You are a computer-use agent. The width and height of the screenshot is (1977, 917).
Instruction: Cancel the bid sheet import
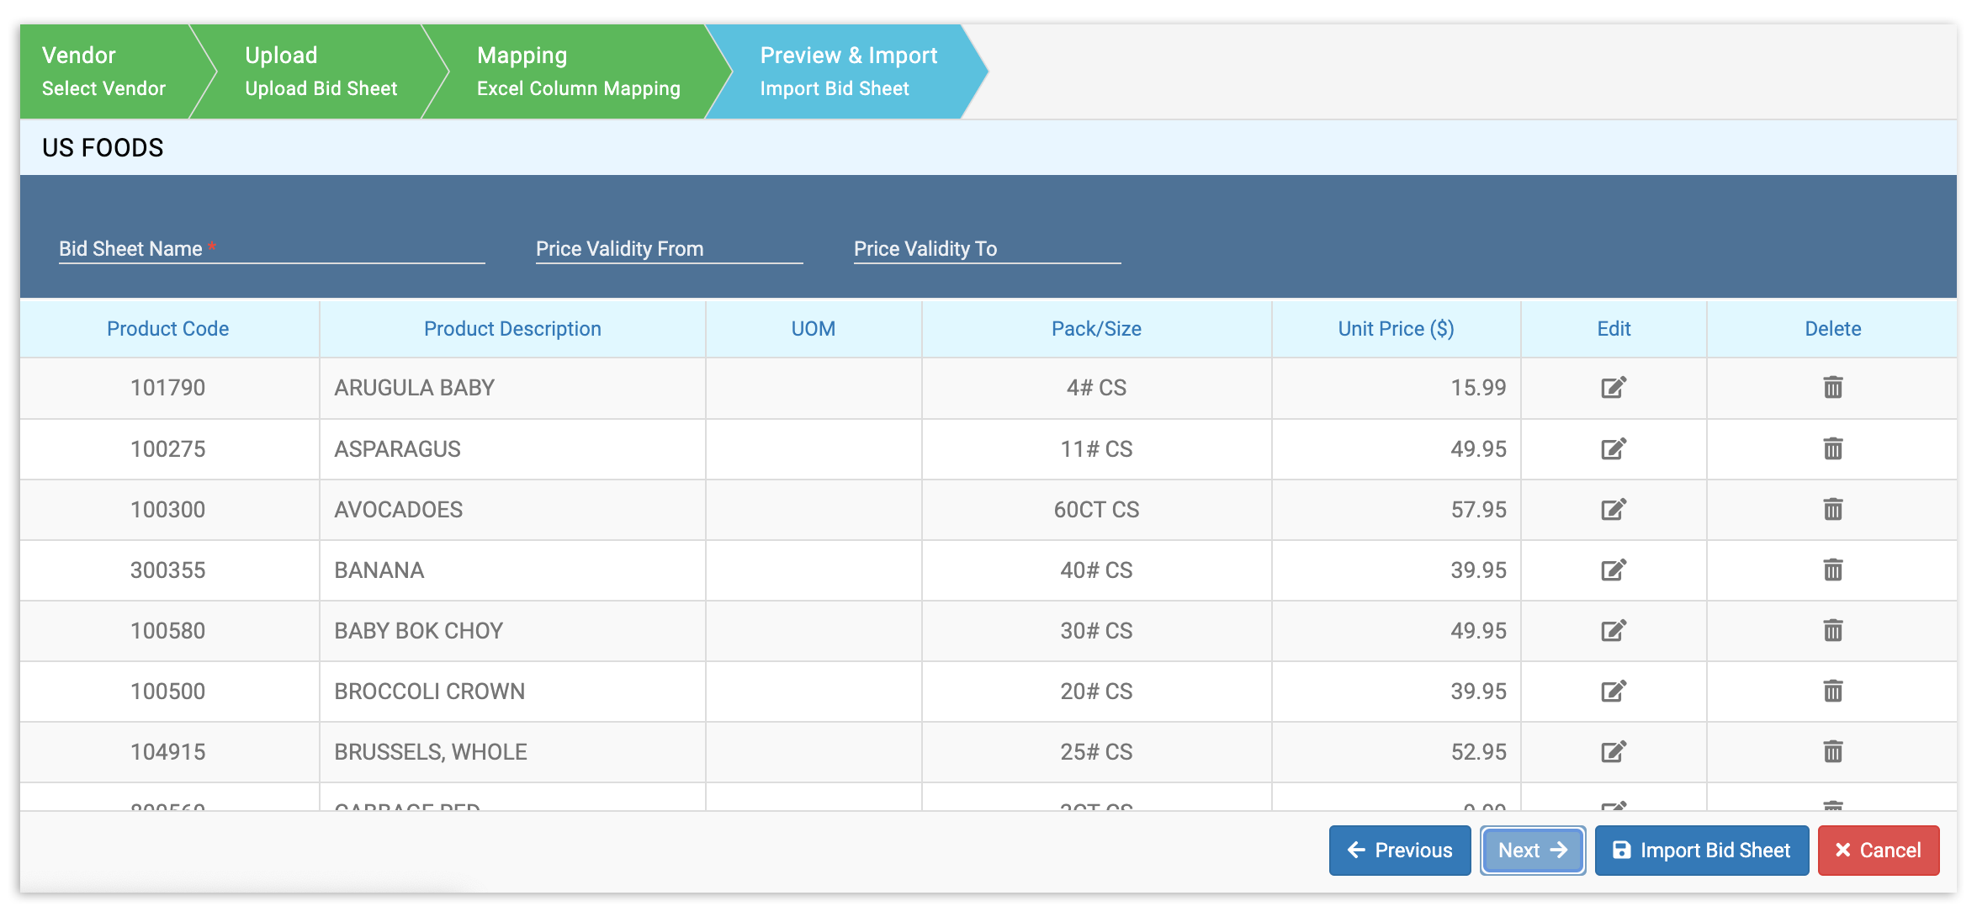pos(1878,851)
